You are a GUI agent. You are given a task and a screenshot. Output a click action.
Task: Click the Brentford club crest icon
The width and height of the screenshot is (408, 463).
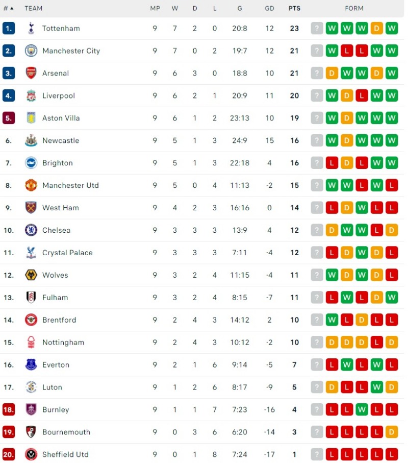[31, 320]
